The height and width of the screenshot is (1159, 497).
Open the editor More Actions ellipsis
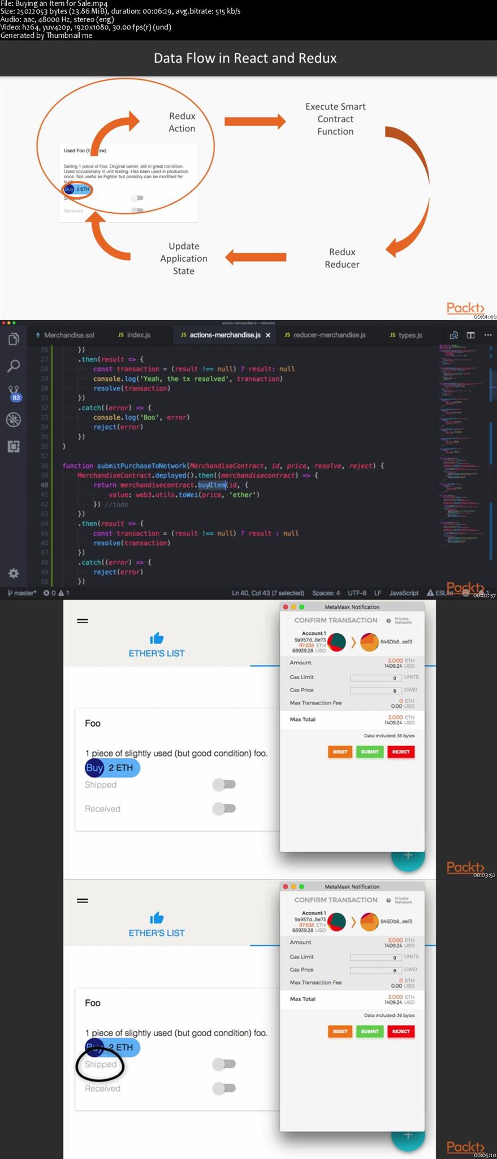[488, 335]
